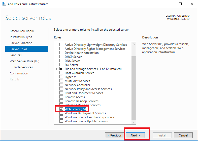Click the DNS Server label text
This screenshot has height=141, width=198.
pos(72,61)
